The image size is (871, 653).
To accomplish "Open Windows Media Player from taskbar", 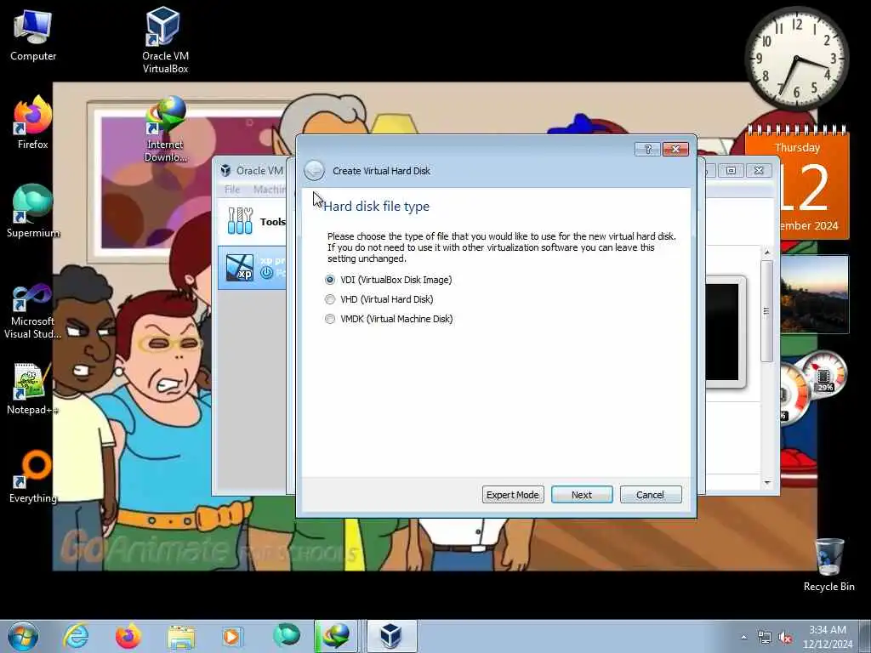I will pos(232,636).
